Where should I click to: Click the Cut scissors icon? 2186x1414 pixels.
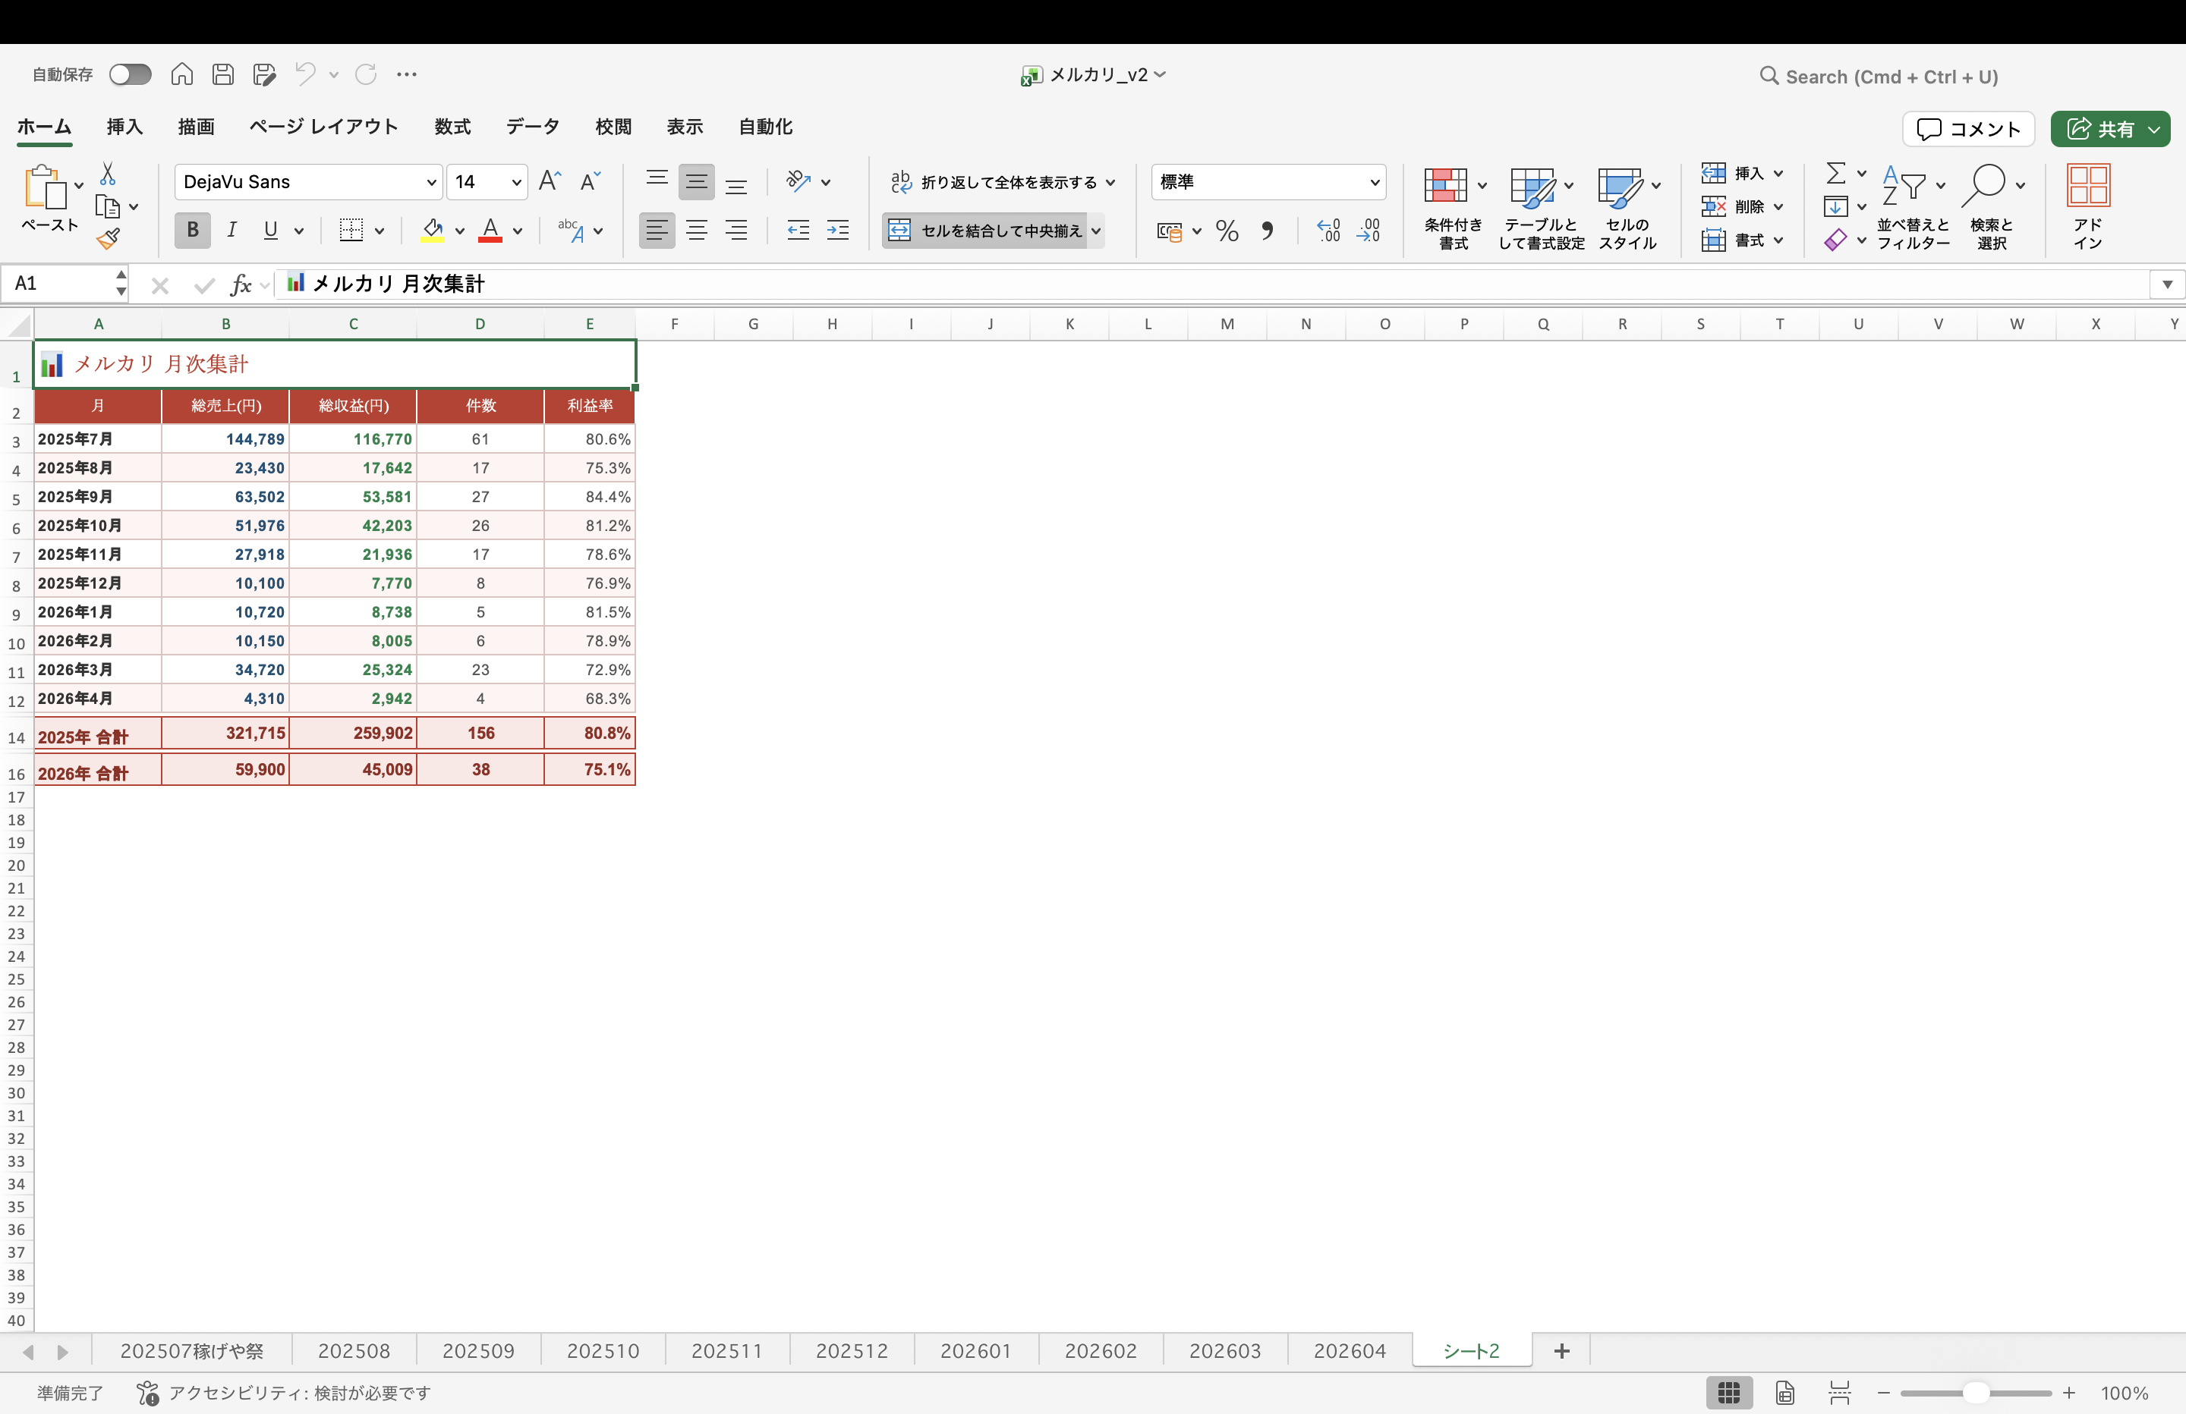tap(108, 174)
